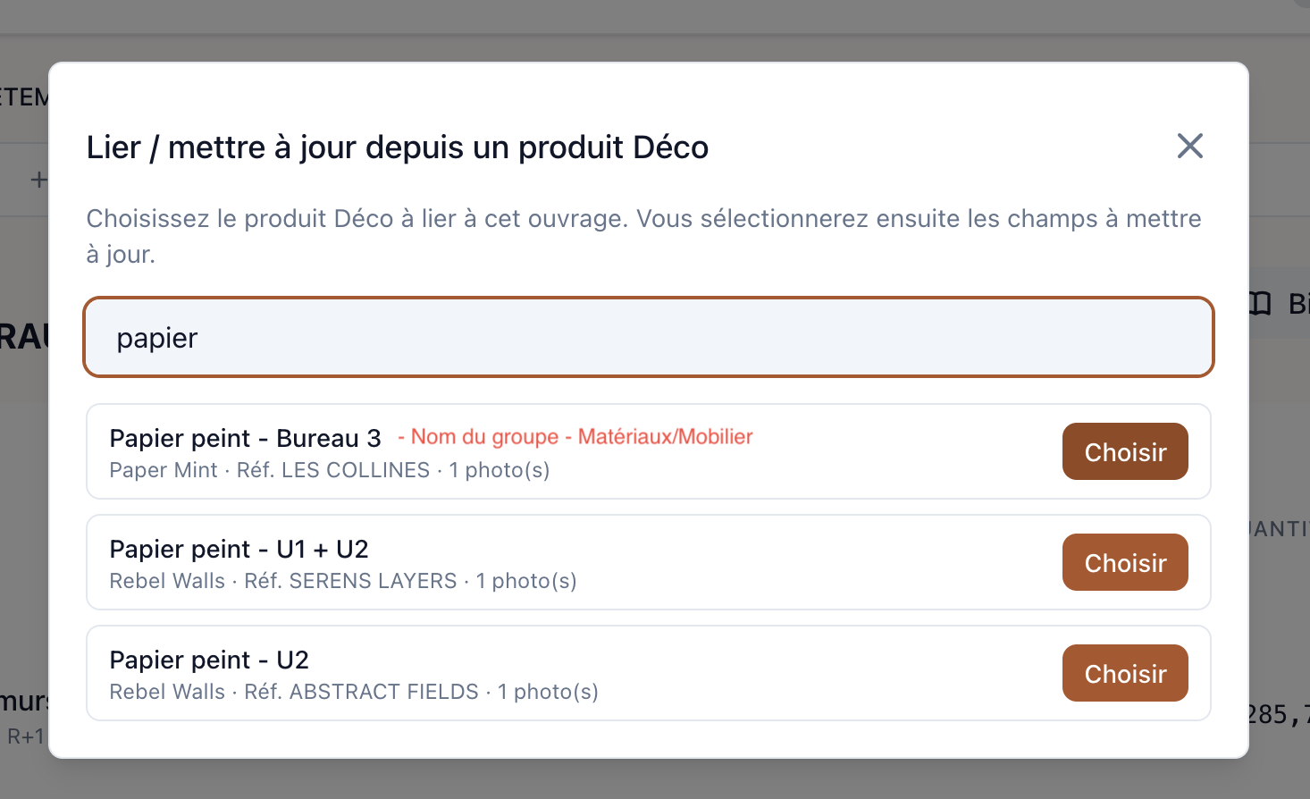The height and width of the screenshot is (799, 1310).
Task: Click the "Rebel Walls · Réf. ABSTRACT FIELDS" details
Action: (x=294, y=692)
